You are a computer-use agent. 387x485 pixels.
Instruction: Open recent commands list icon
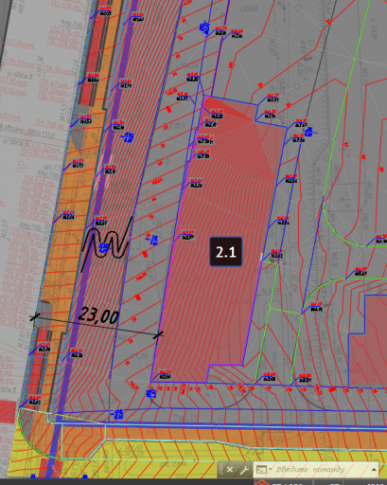point(263,470)
